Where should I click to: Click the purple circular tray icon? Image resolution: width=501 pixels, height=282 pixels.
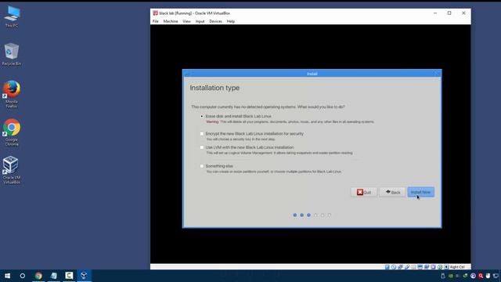473,276
